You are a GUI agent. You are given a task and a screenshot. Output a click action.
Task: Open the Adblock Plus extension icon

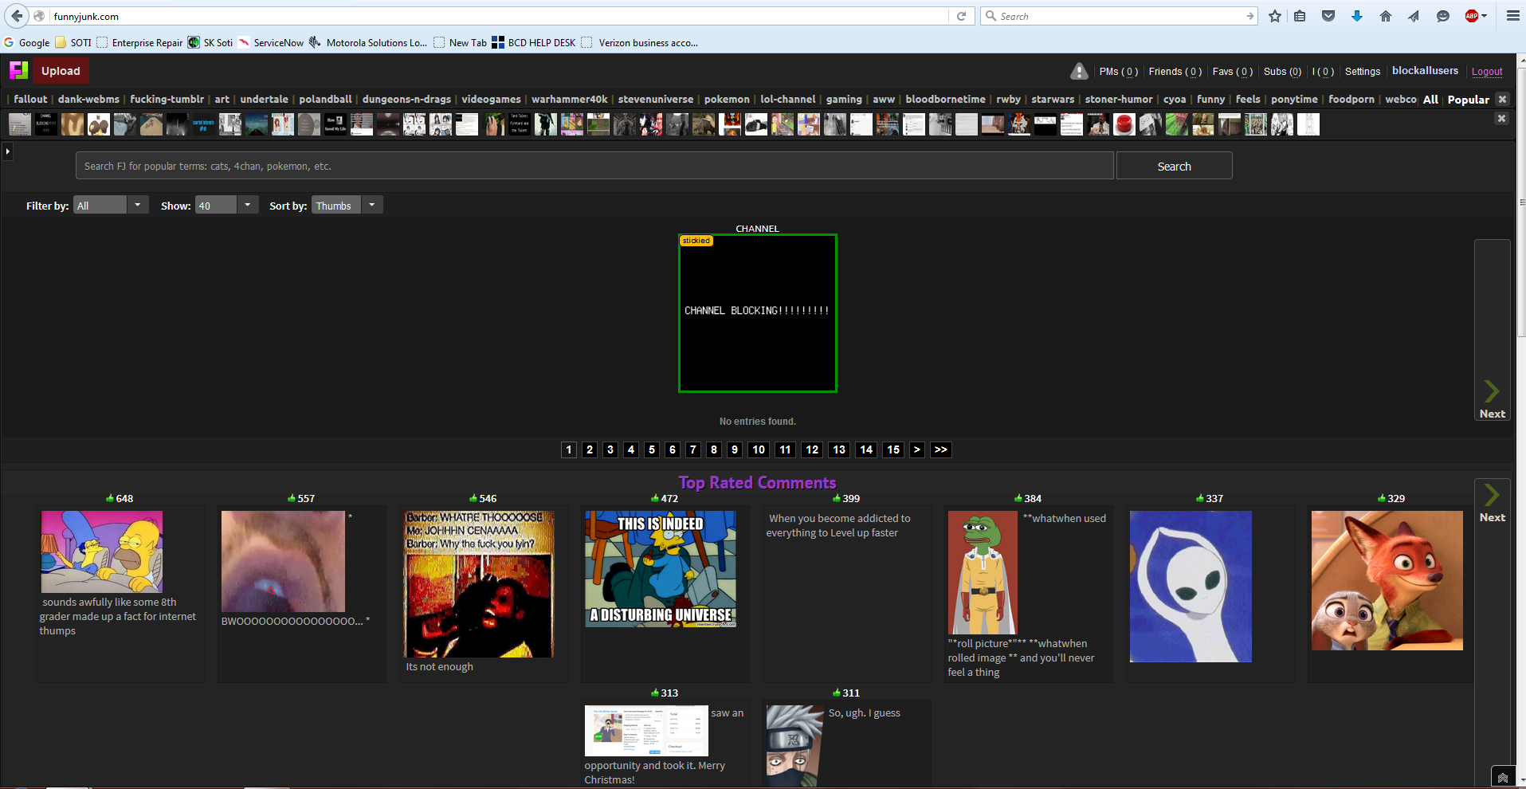tap(1473, 16)
